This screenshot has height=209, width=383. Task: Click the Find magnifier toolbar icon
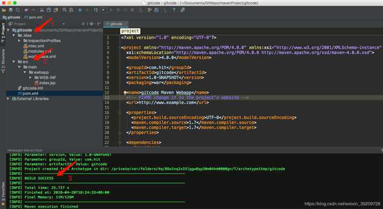tap(64, 10)
